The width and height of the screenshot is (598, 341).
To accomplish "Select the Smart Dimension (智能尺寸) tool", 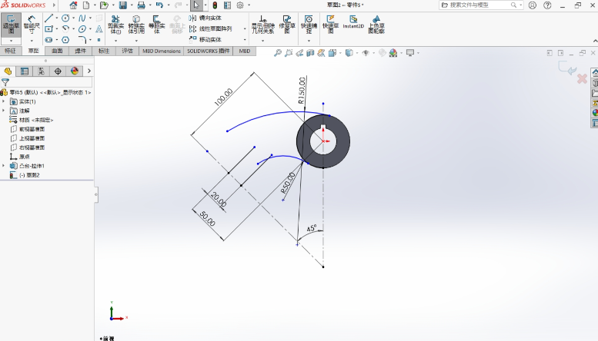I will (x=32, y=25).
